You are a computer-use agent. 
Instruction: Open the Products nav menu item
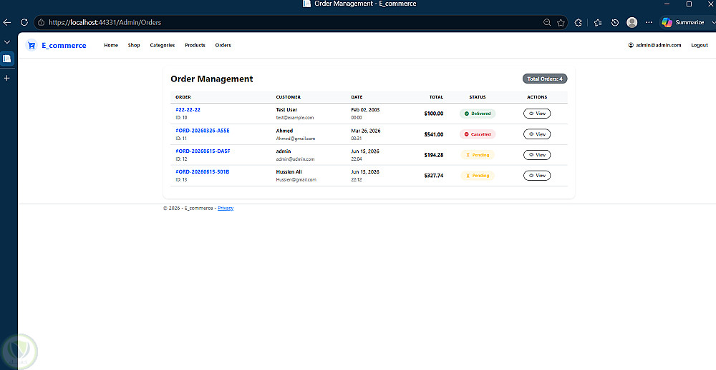point(195,45)
